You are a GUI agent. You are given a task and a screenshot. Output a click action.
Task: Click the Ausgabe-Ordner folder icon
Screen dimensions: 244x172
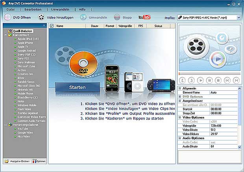(7, 161)
